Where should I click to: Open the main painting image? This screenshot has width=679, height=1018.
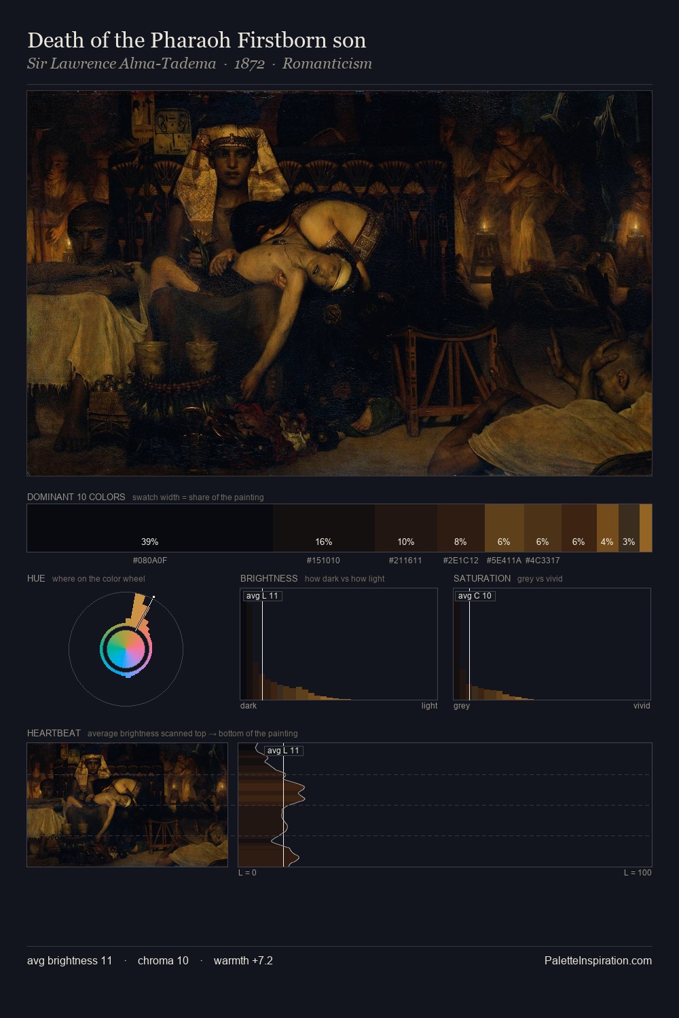coord(339,283)
